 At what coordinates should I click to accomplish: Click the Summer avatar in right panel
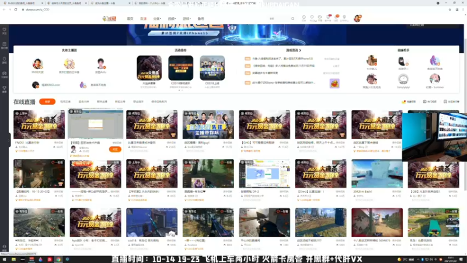coord(434,79)
